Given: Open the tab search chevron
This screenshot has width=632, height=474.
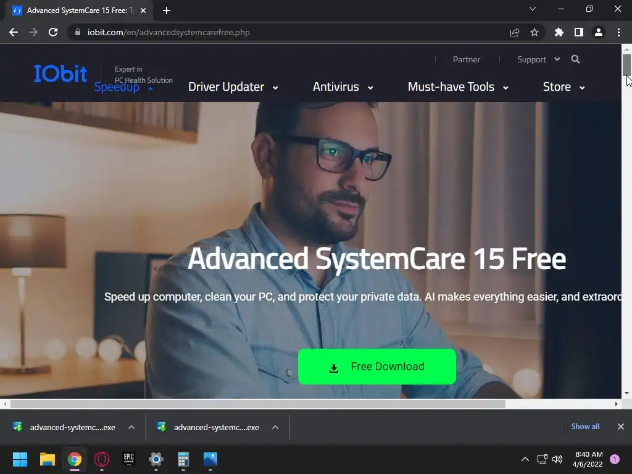Looking at the screenshot, I should tap(533, 9).
